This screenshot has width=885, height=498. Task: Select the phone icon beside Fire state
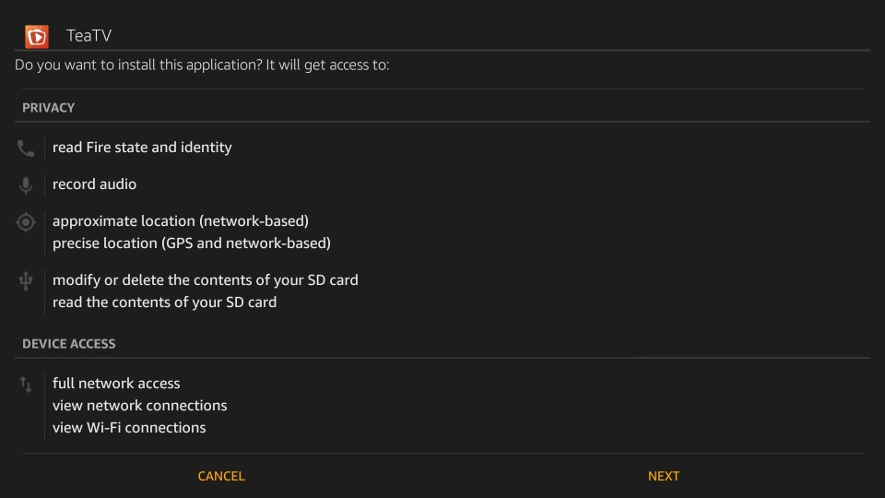(x=26, y=148)
